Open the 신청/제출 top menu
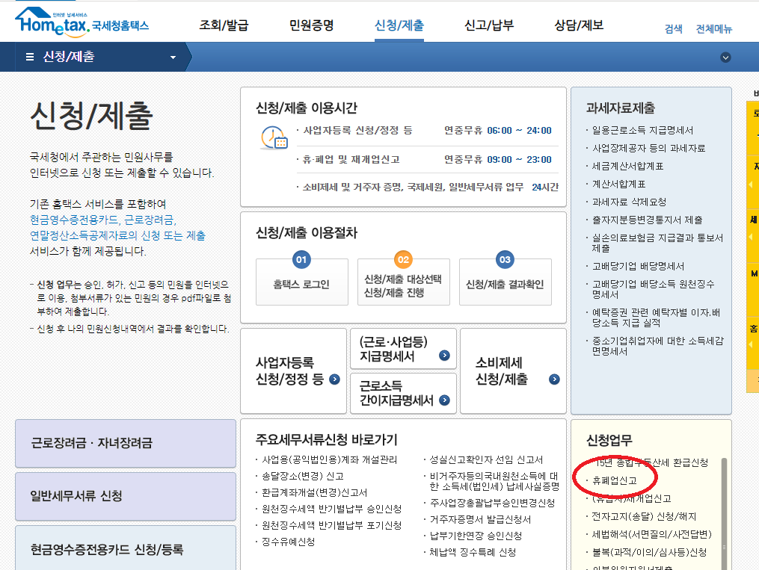759x570 pixels. point(399,25)
